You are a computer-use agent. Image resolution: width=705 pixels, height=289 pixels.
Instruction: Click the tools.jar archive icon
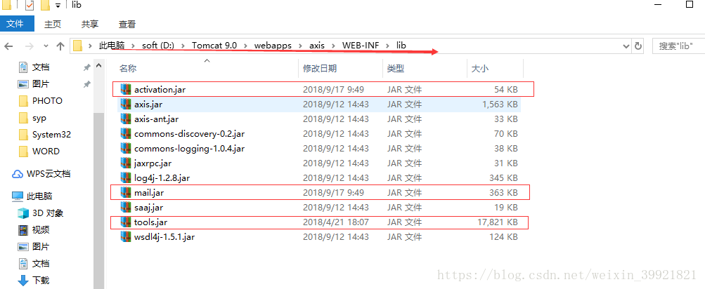click(125, 222)
